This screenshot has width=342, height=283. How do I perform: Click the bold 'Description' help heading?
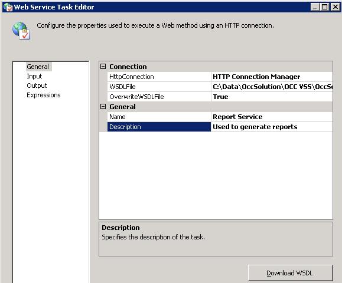120,228
